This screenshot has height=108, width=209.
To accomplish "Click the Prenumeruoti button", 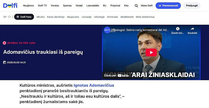I will click(168, 5).
